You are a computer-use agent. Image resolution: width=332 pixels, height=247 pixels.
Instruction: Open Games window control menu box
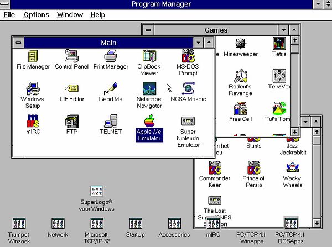tap(148, 30)
